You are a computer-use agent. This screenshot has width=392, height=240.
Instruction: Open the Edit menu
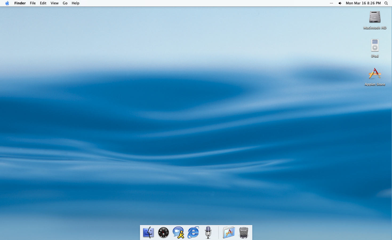click(x=43, y=3)
